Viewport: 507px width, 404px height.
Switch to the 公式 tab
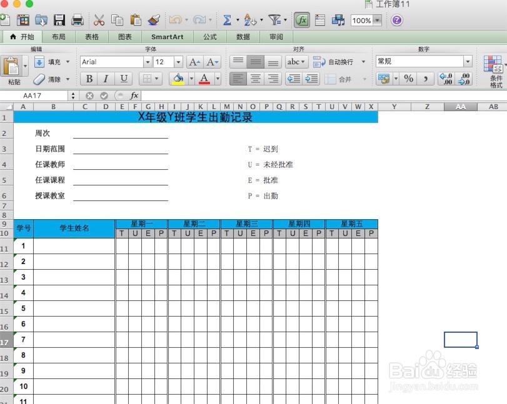click(x=210, y=37)
